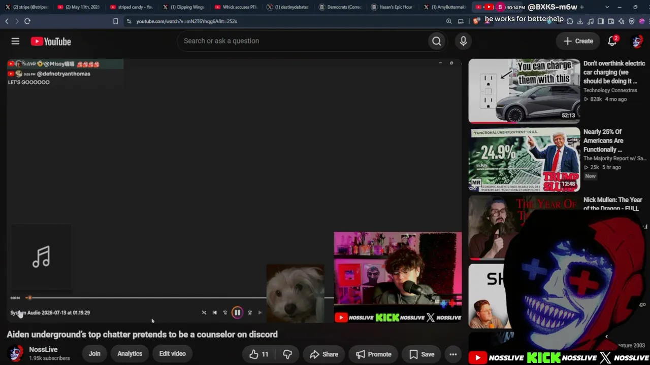Open 'Don't overthink electric car charging' title
This screenshot has width=650, height=365.
(x=614, y=72)
